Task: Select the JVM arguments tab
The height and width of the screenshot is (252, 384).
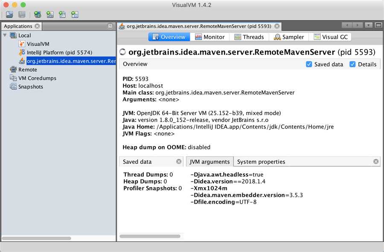Action: pos(209,162)
